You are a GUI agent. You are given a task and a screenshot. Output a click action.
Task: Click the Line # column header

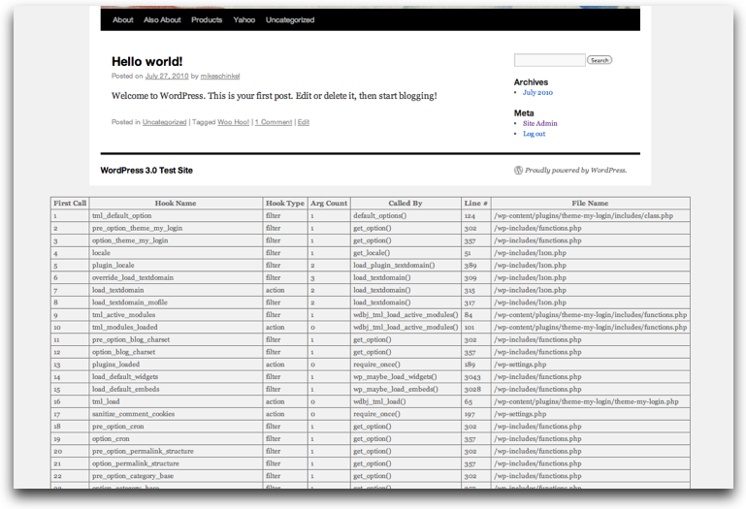pyautogui.click(x=475, y=204)
